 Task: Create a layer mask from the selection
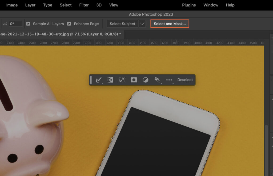[x=133, y=80]
